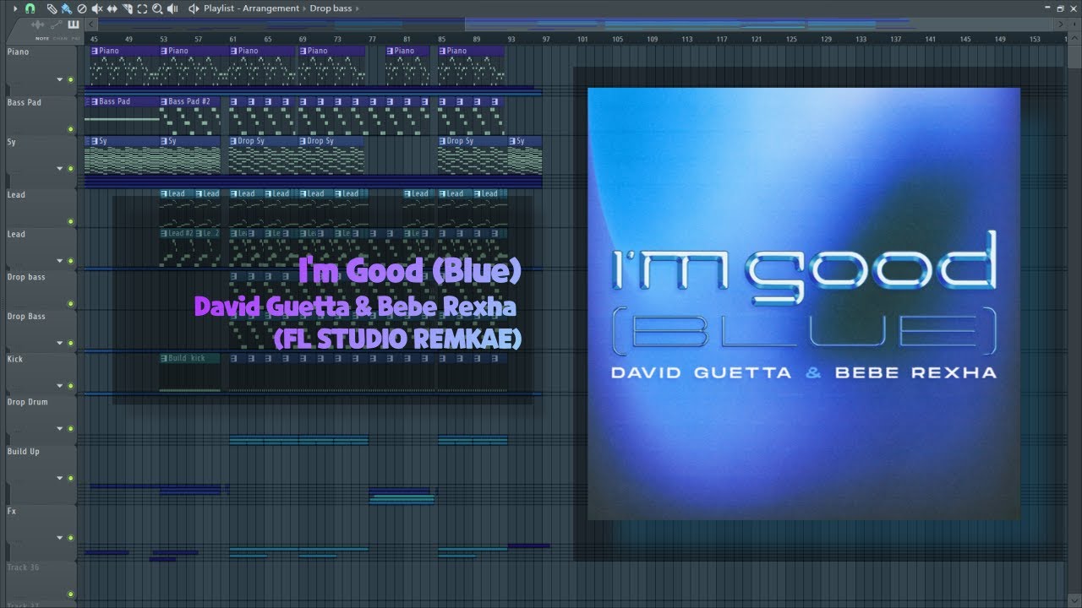This screenshot has height=608, width=1082.
Task: Select the Slice tool
Action: (127, 8)
